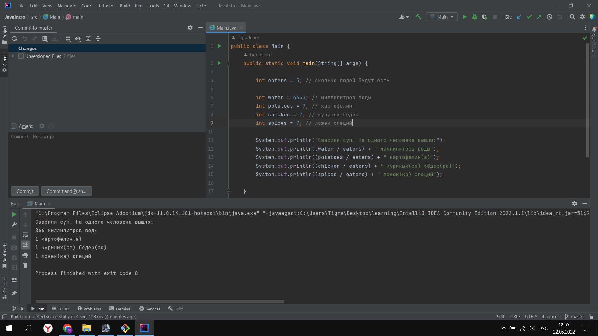
Task: Enable the Amend checkbox
Action: pos(13,126)
